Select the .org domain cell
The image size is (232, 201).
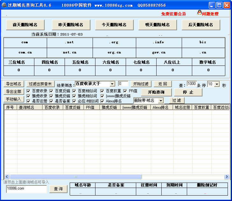pos(114,43)
